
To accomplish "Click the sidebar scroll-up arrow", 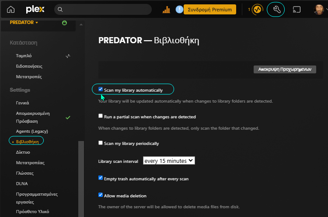I will pos(81,24).
